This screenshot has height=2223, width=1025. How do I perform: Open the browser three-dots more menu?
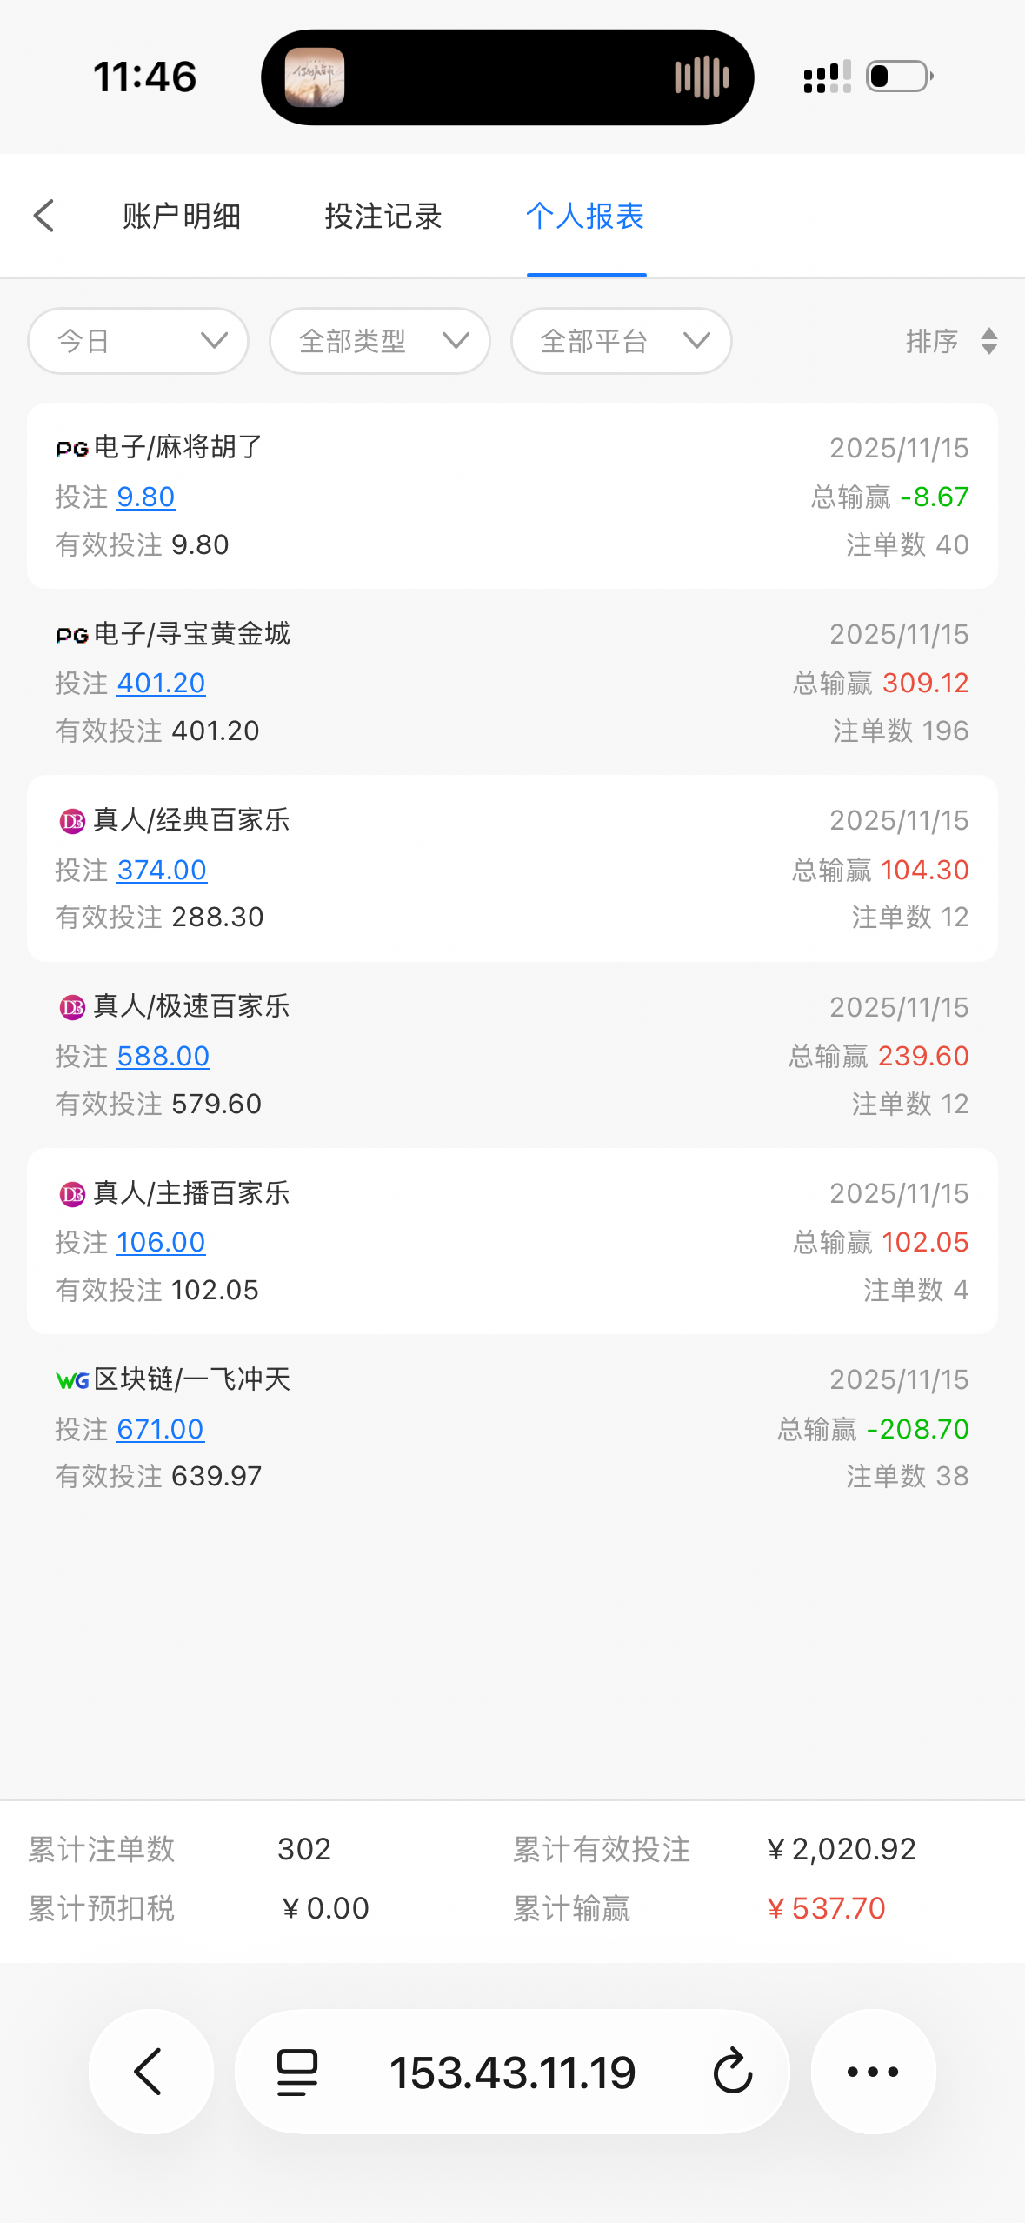point(873,2071)
